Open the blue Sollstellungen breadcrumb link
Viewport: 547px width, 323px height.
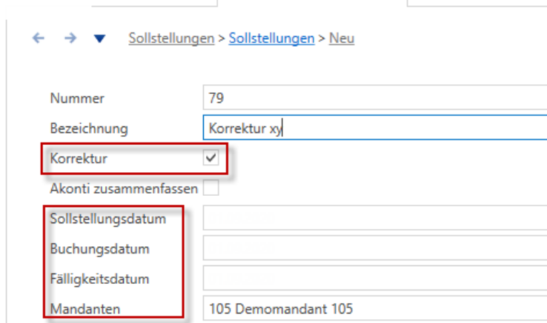[271, 38]
